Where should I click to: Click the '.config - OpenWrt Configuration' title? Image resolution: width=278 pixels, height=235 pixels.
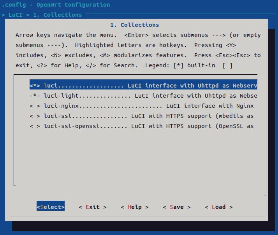(x=56, y=5)
